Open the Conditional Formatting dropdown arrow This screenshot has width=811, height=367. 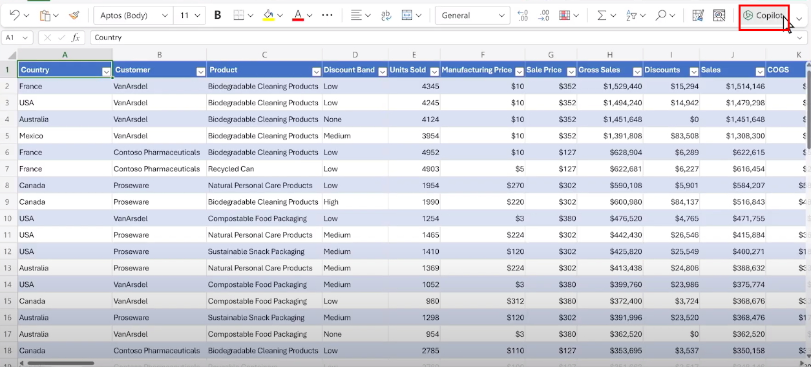[576, 16]
